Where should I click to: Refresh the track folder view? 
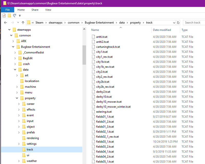pos(178,23)
